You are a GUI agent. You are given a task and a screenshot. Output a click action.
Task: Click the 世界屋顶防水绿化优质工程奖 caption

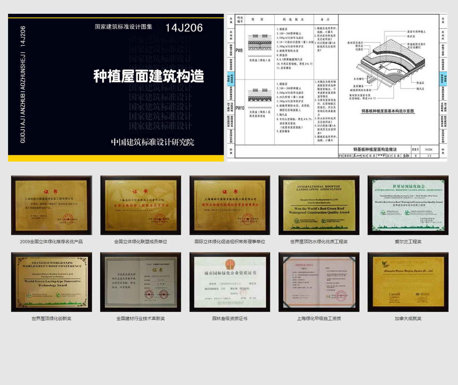319,242
